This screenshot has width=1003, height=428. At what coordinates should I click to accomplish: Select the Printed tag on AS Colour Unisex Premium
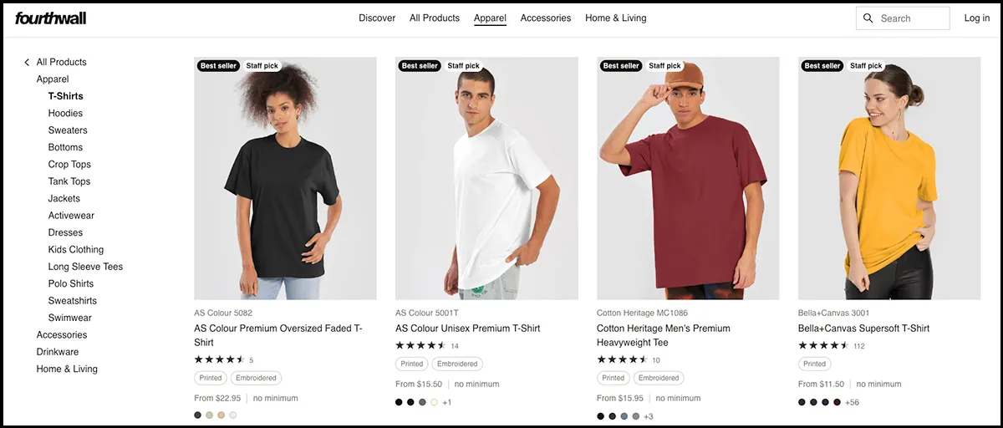point(411,364)
